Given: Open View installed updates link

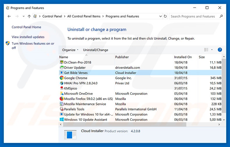Looking at the screenshot, I should click(28, 37).
